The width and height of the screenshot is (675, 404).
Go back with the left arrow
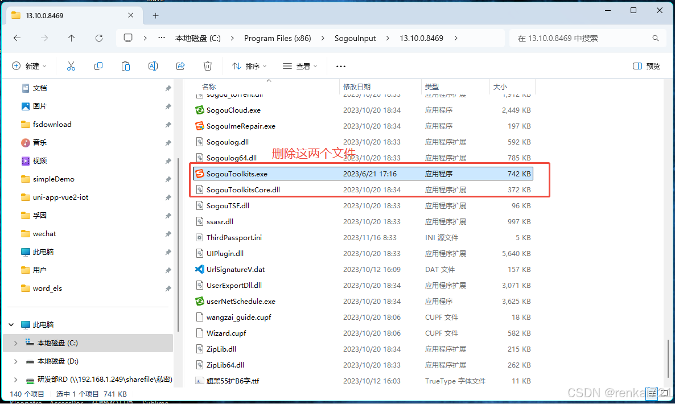click(17, 38)
